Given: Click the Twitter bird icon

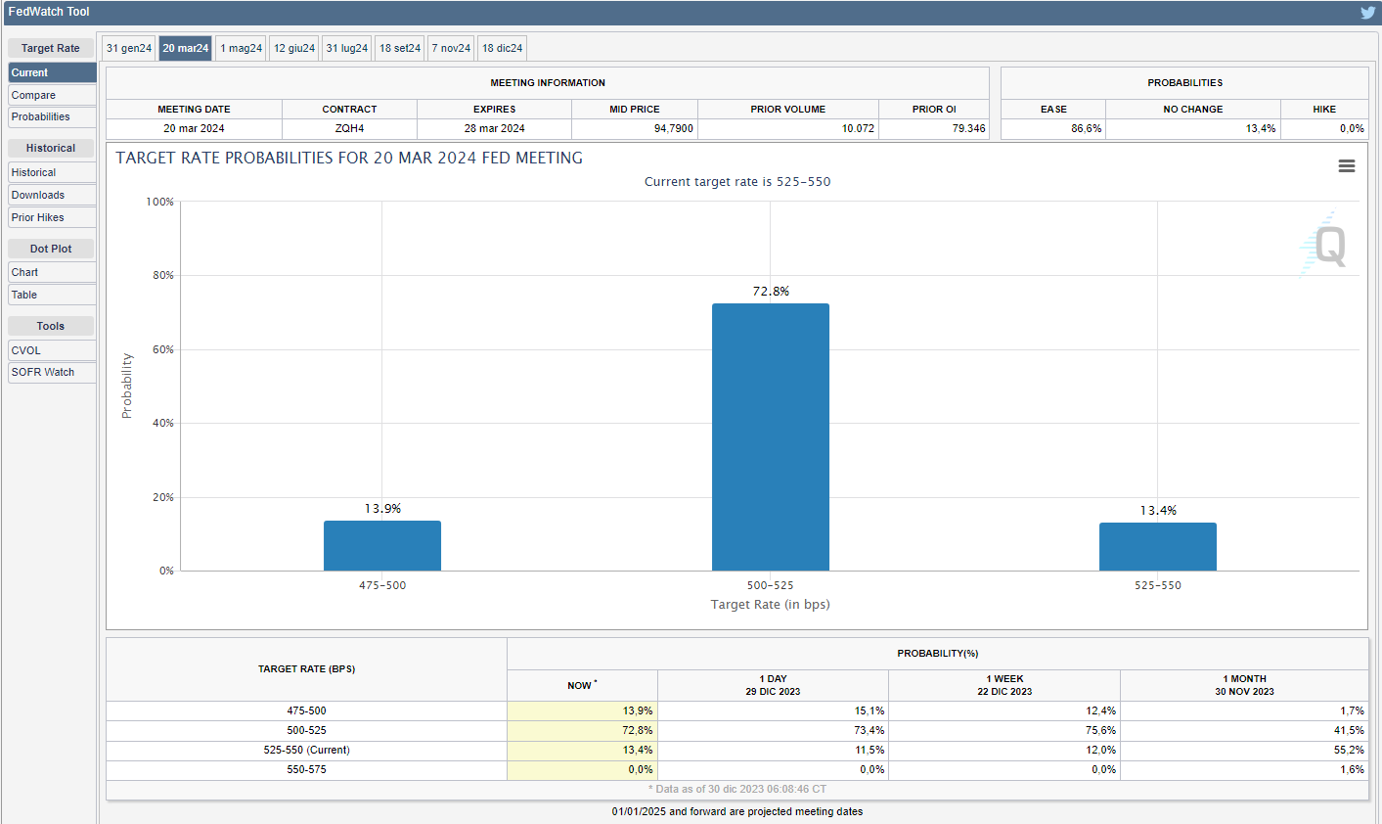Looking at the screenshot, I should (1367, 13).
